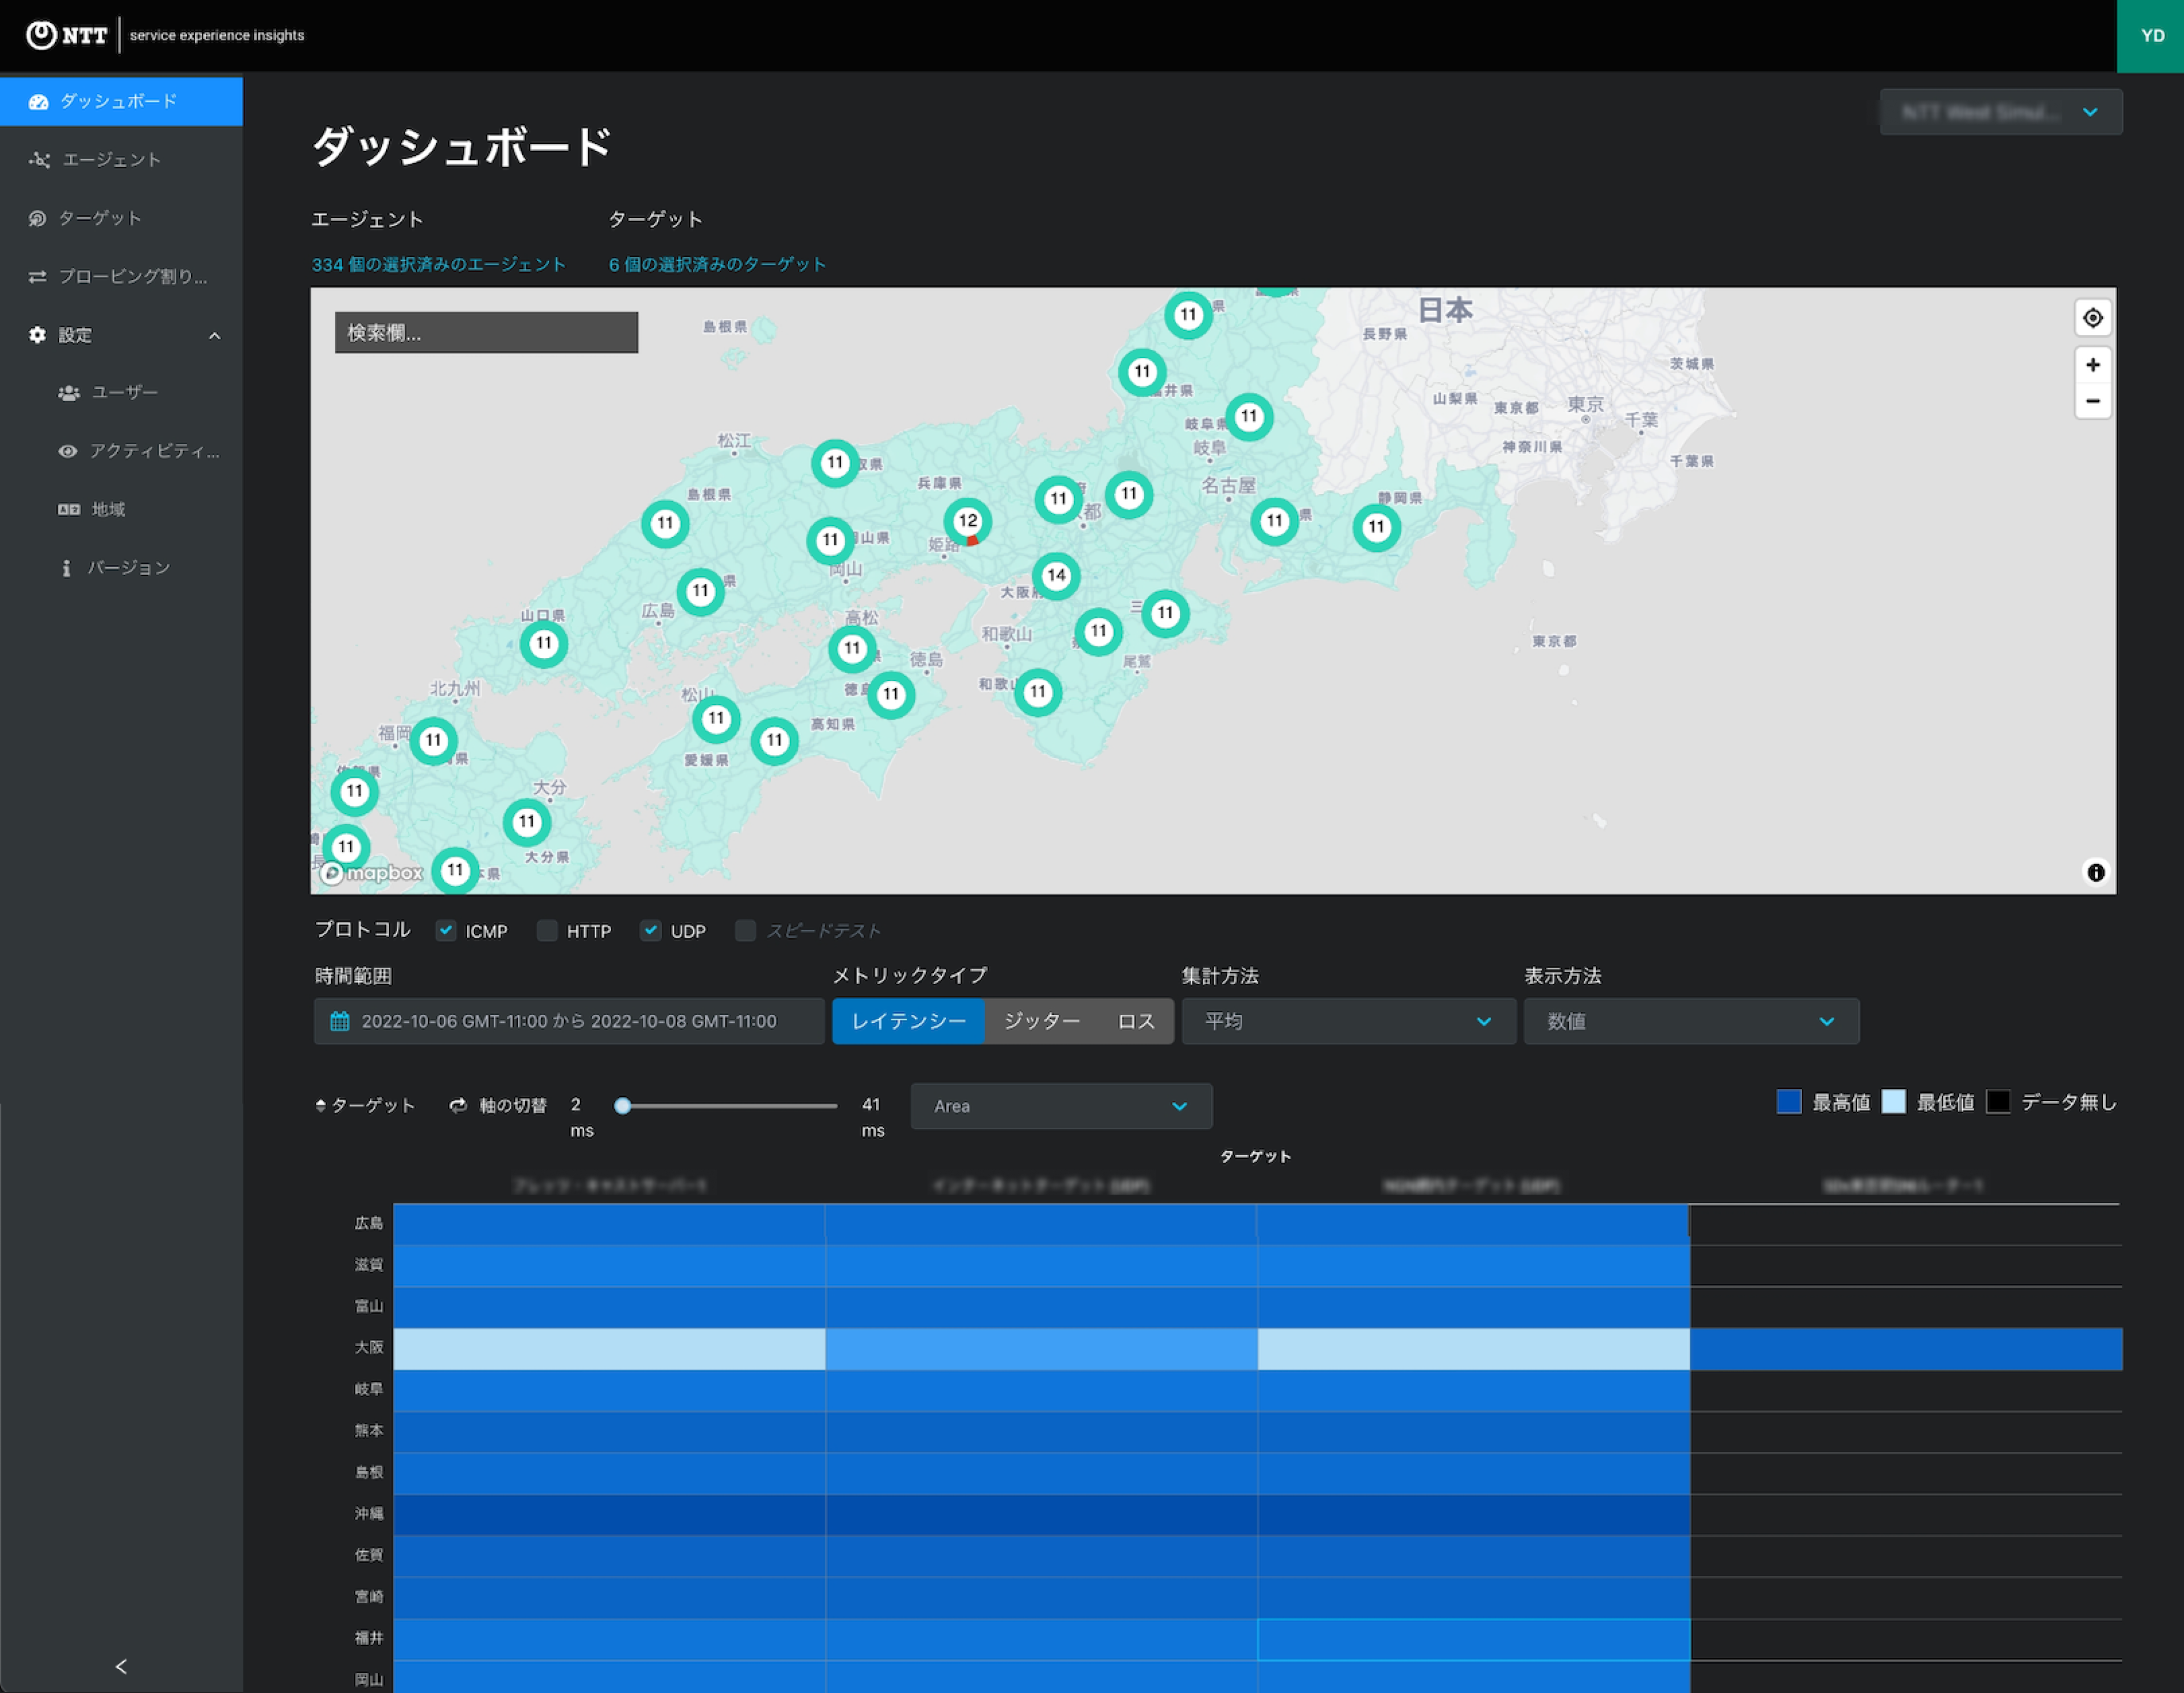Screen dimensions: 2184x1693
Task: Click the map locate/recenter icon
Action: (x=2093, y=318)
